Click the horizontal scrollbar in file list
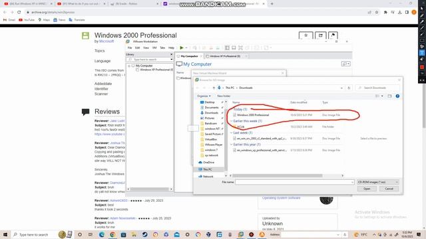 [x=277, y=175]
